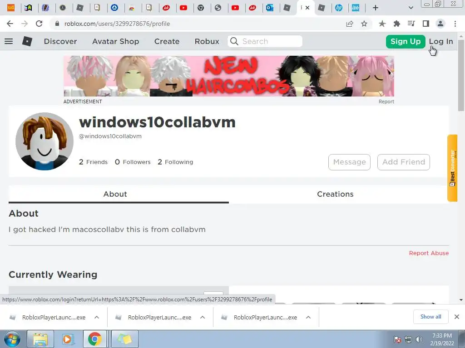Open the Extensions puzzle menu

397,24
